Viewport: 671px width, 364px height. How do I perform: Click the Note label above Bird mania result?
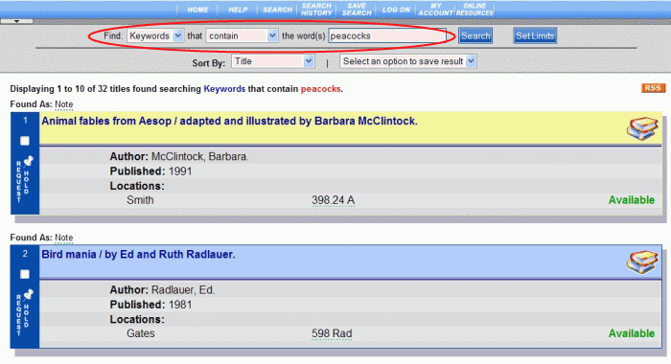(64, 238)
